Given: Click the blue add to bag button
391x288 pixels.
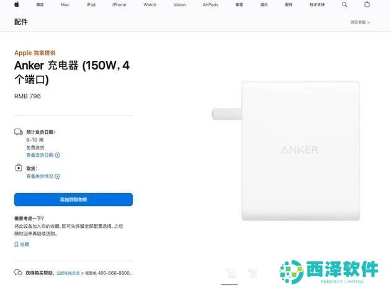Looking at the screenshot, I should tap(73, 199).
